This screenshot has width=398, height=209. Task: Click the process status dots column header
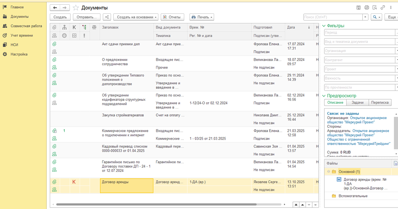point(84,27)
